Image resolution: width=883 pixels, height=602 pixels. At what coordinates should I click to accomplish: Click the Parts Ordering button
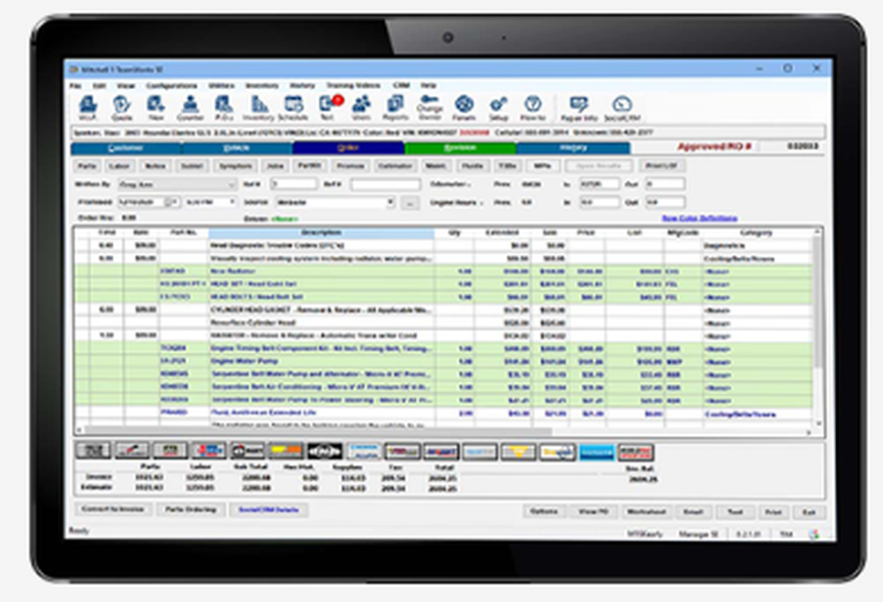click(x=191, y=509)
